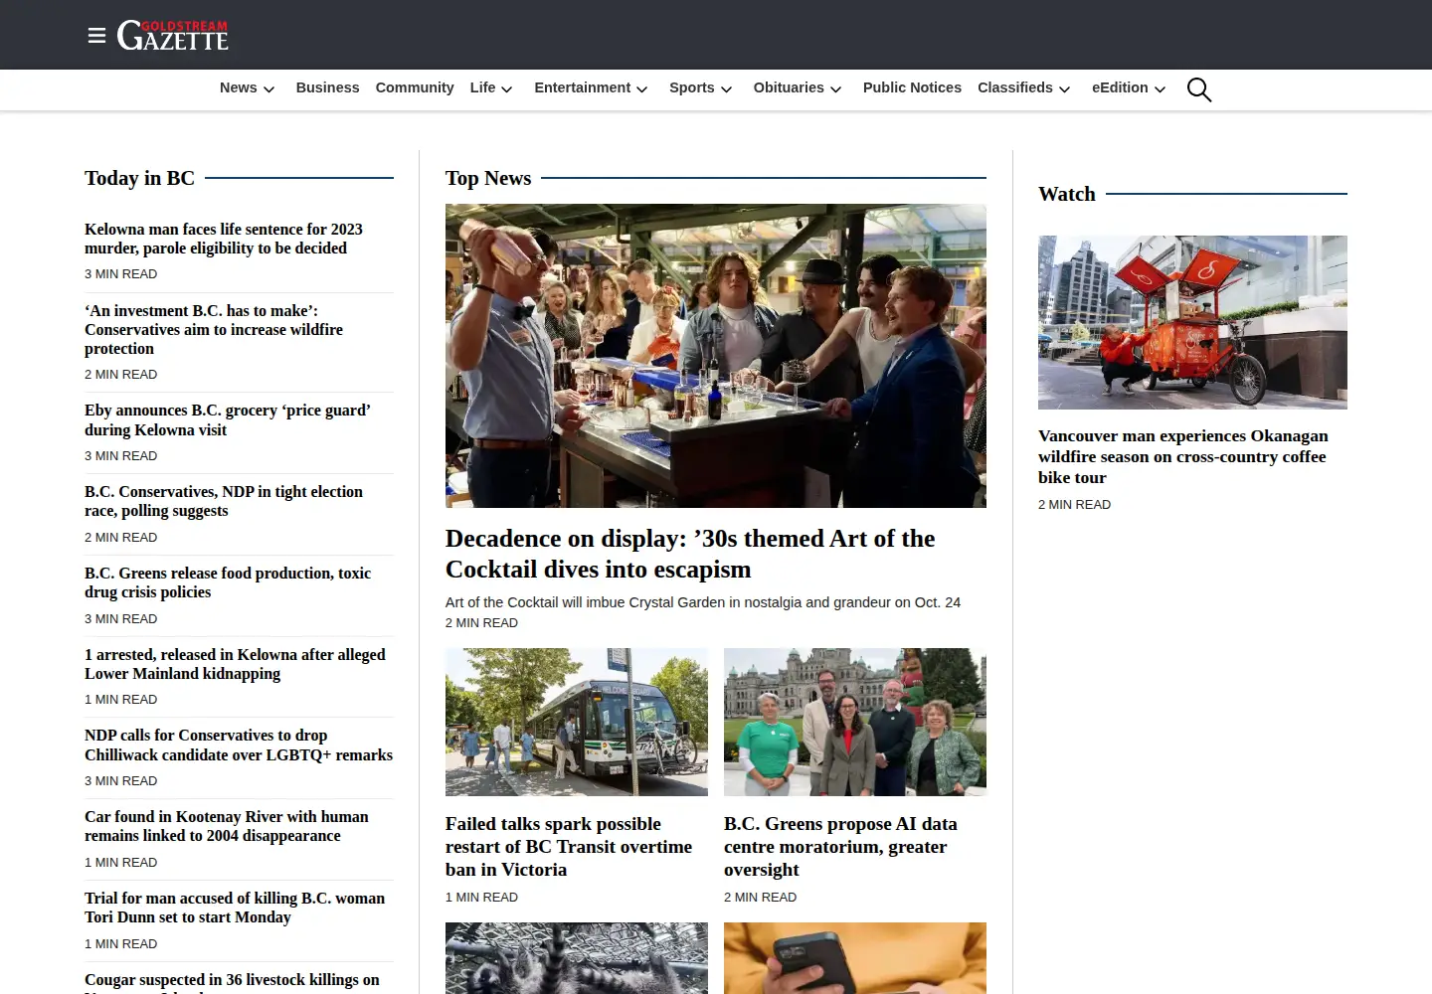Open Vancouver man coffee bike tour headline
This screenshot has width=1432, height=994.
(1183, 456)
